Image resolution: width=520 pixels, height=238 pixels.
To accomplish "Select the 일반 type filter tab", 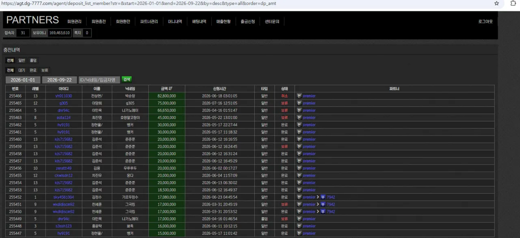I will point(22,60).
